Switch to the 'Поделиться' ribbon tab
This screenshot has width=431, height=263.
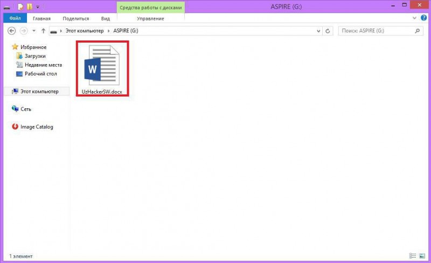coord(76,18)
